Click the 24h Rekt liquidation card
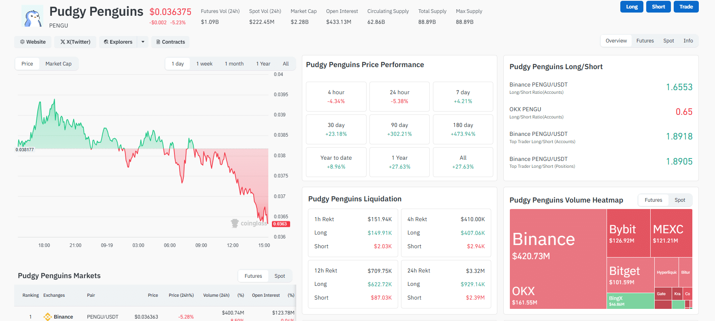 click(x=446, y=284)
